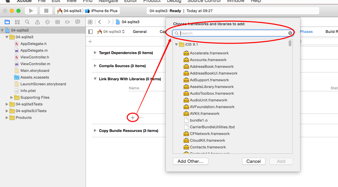Open the Report navigator speech bubble icon

[78, 22]
